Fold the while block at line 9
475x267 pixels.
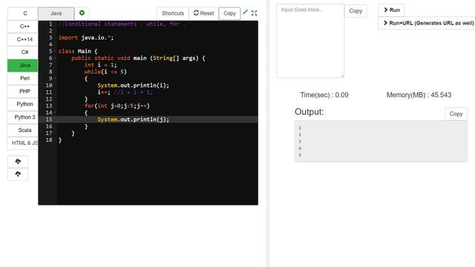tap(55, 79)
